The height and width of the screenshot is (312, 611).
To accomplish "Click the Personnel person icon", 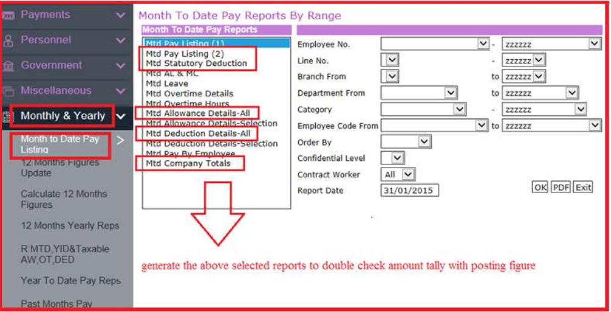I will pyautogui.click(x=9, y=41).
